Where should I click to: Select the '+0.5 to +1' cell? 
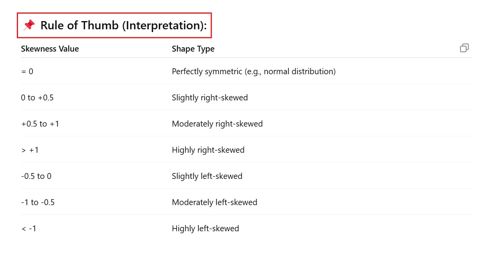pos(40,124)
